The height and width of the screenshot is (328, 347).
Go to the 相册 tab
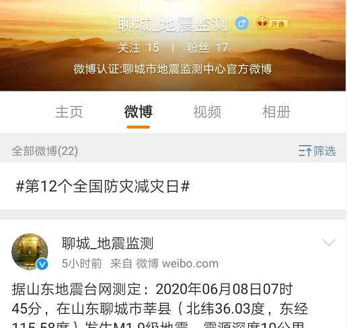click(x=276, y=112)
